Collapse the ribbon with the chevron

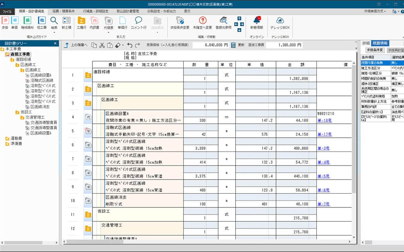pos(403,37)
